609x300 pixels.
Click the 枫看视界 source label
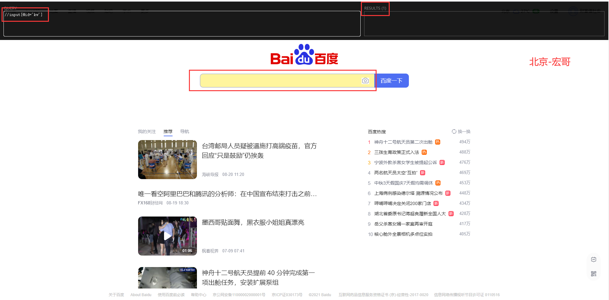click(x=210, y=251)
